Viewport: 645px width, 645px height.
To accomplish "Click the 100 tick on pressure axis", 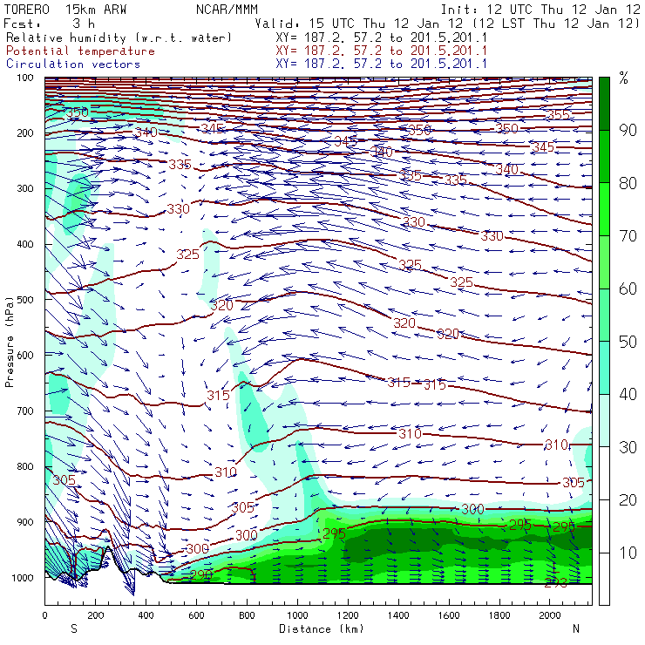I will (25, 78).
